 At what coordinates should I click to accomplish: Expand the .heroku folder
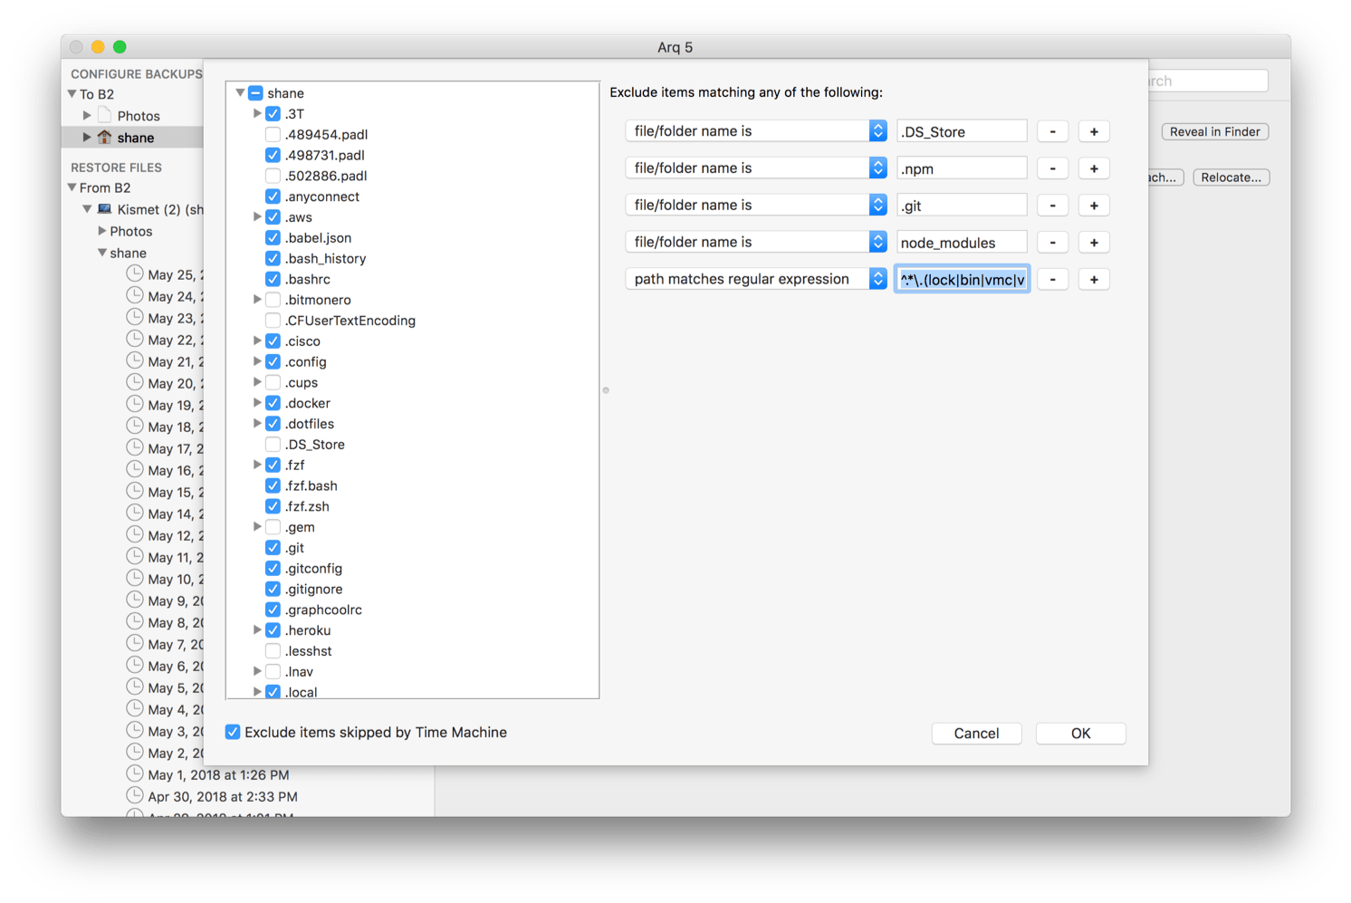pos(257,629)
